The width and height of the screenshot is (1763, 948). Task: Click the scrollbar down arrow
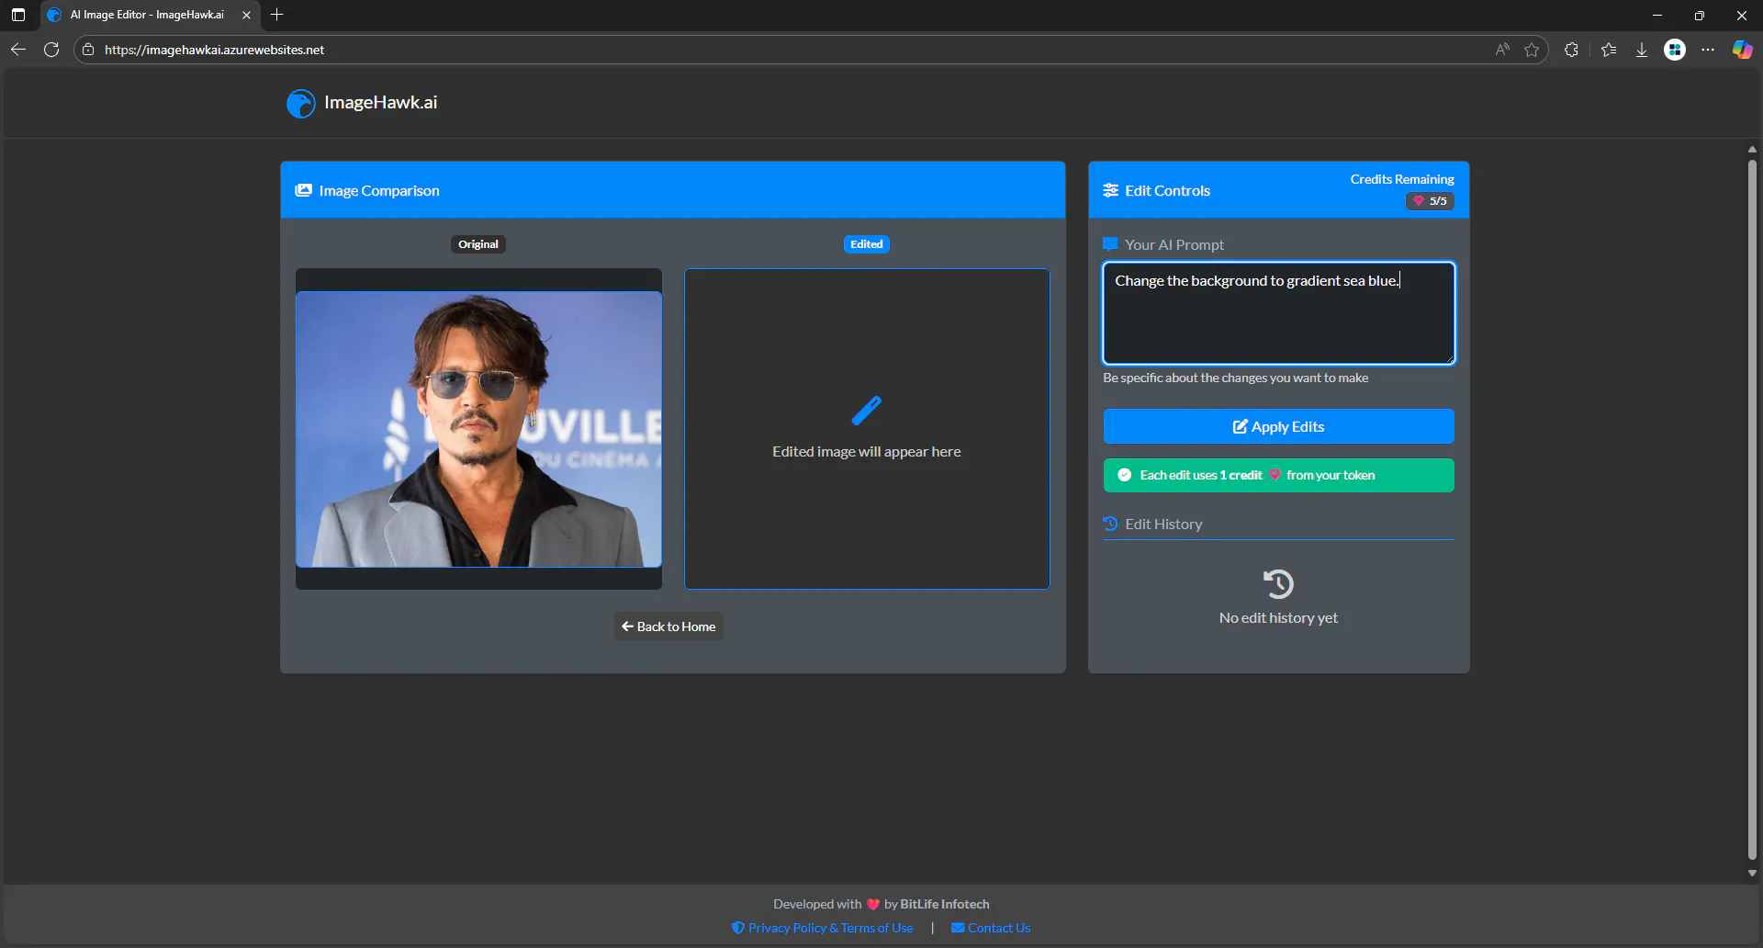pos(1752,874)
